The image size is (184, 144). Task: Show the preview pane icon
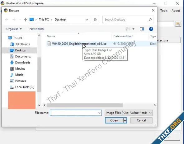pos(142,29)
